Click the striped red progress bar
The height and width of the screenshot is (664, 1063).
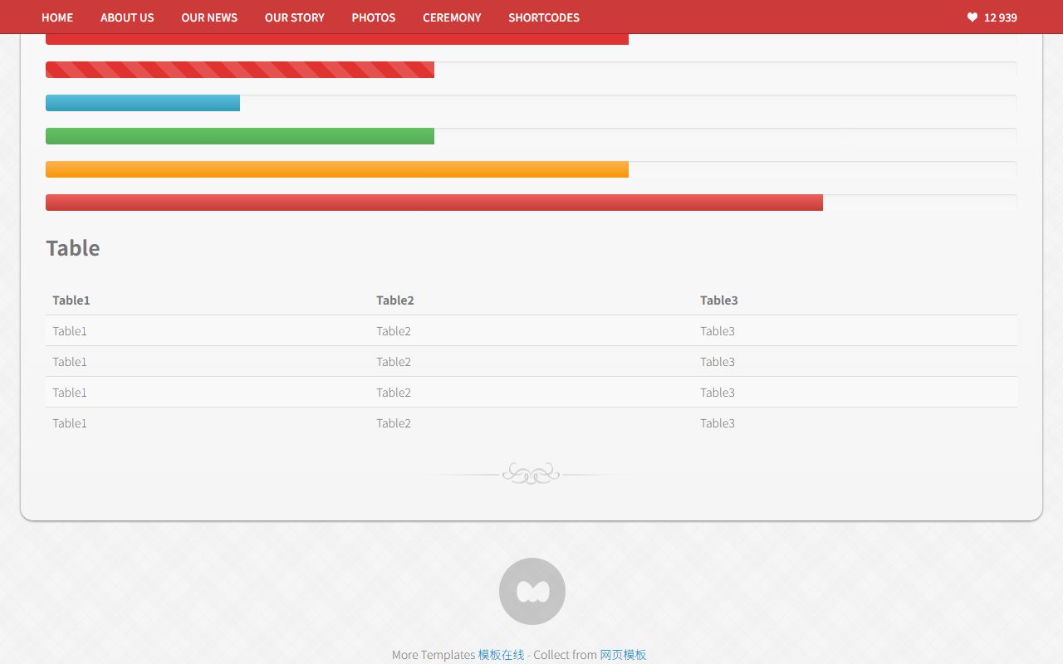(240, 70)
